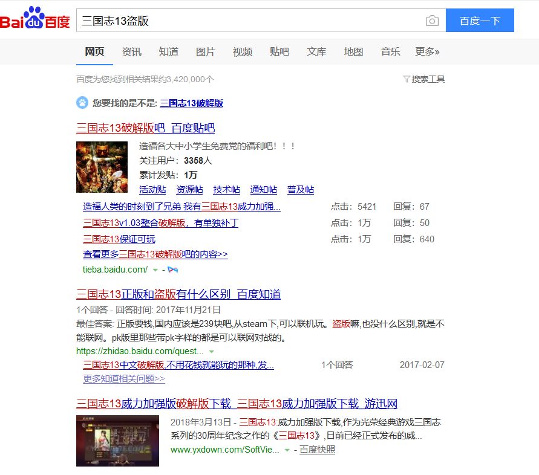Click the 百度一下 search button
Image resolution: width=539 pixels, height=475 pixels.
click(480, 21)
